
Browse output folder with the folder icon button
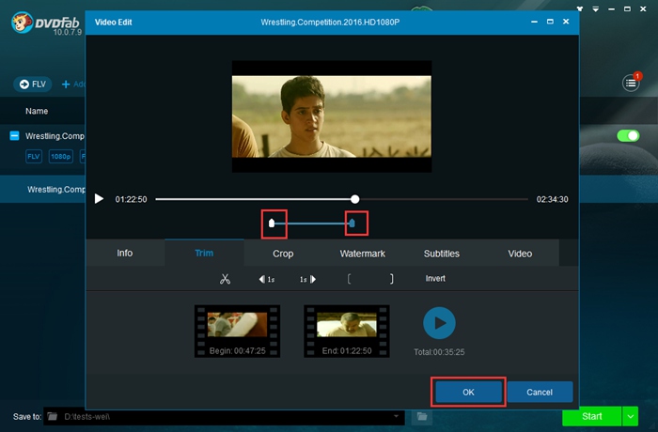tap(423, 416)
